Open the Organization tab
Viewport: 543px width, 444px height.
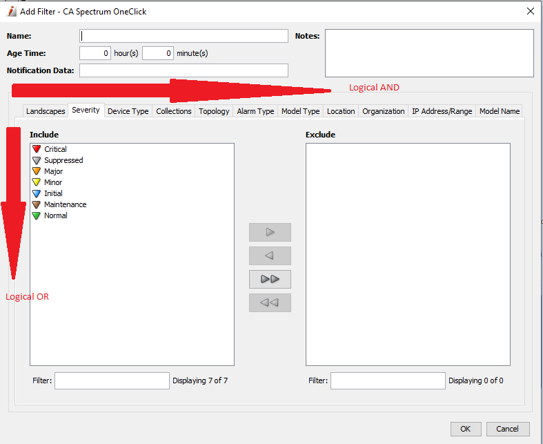pos(384,111)
